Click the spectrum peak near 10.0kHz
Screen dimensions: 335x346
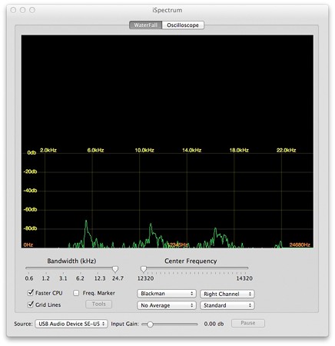[x=151, y=224]
